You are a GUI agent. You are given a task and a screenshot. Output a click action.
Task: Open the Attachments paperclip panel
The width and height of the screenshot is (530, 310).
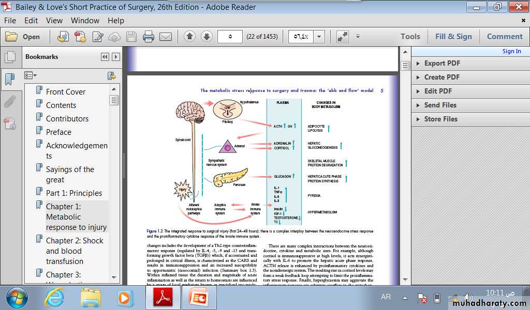pyautogui.click(x=9, y=101)
